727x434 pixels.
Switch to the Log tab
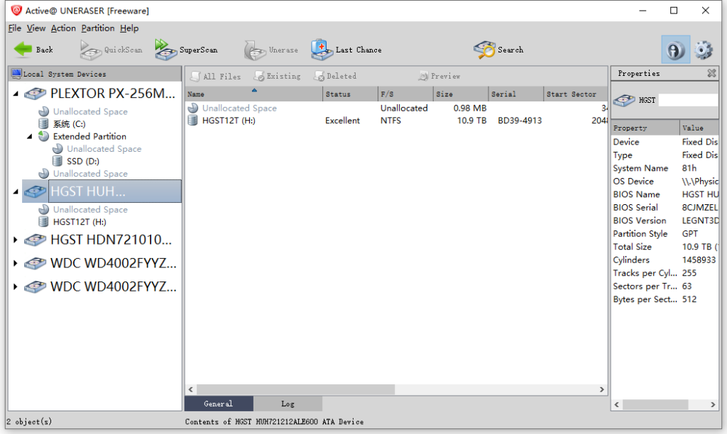[288, 404]
